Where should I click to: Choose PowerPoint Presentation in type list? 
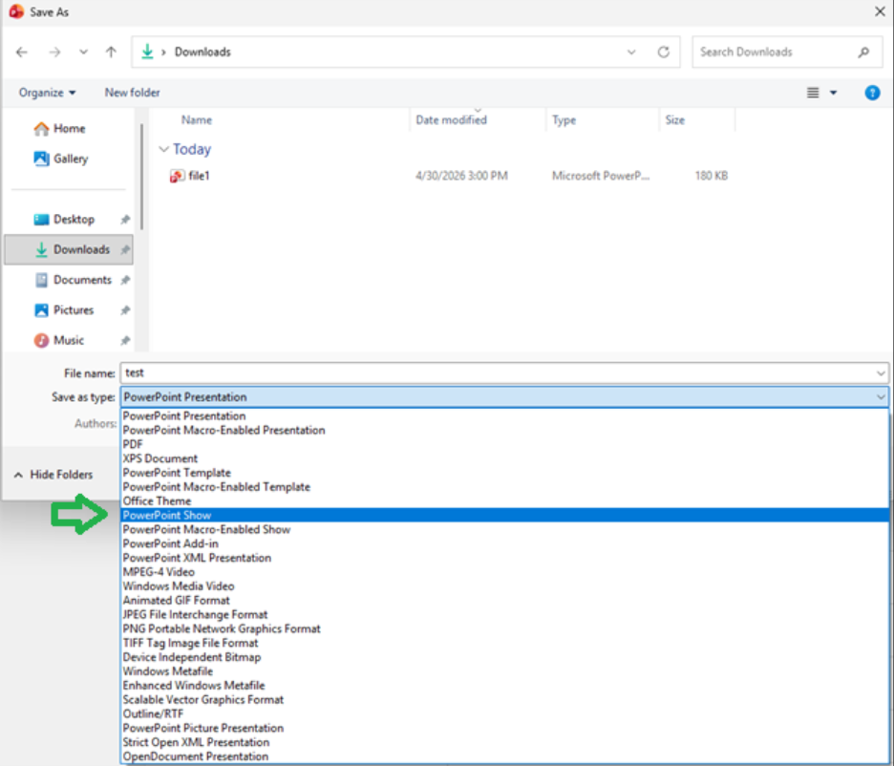click(x=504, y=416)
